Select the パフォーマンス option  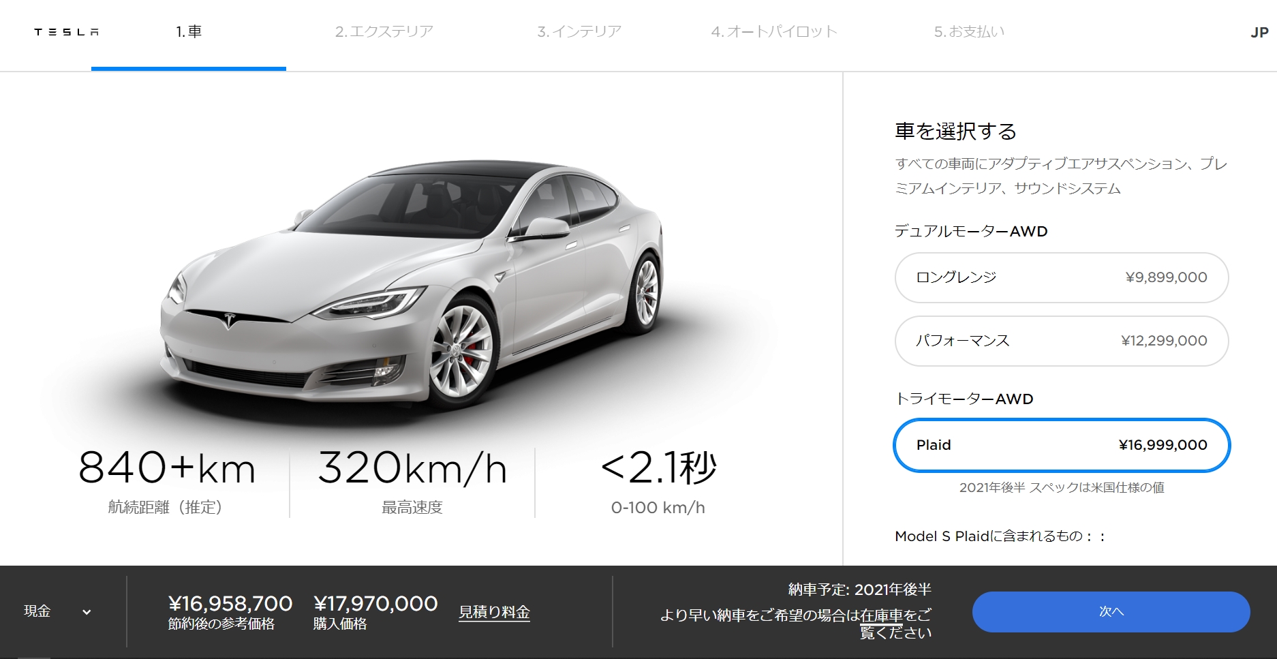(x=1062, y=341)
